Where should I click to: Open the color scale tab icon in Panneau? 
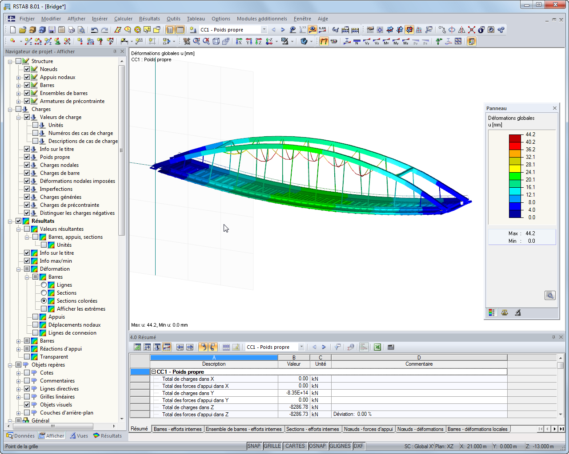pyautogui.click(x=491, y=312)
